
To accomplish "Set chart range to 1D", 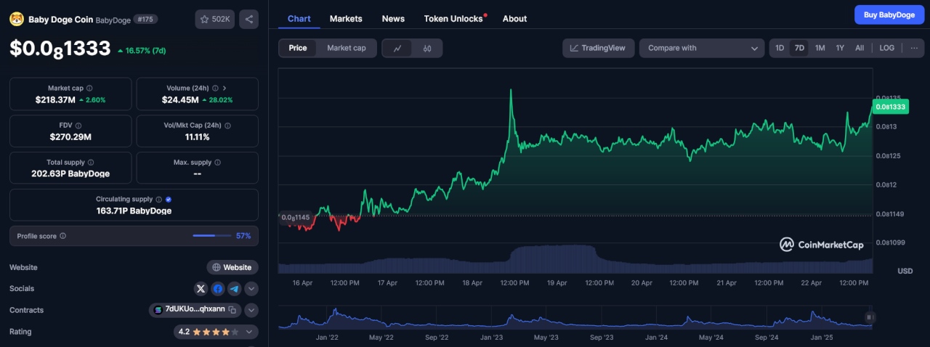I will (x=780, y=48).
